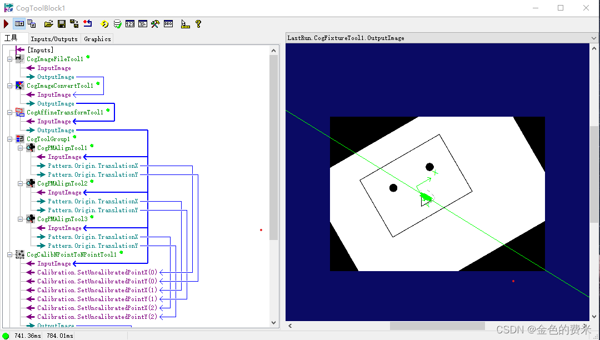Select CogImageFileTool1 in the tree
Screen dimensions: 600x340
point(54,59)
